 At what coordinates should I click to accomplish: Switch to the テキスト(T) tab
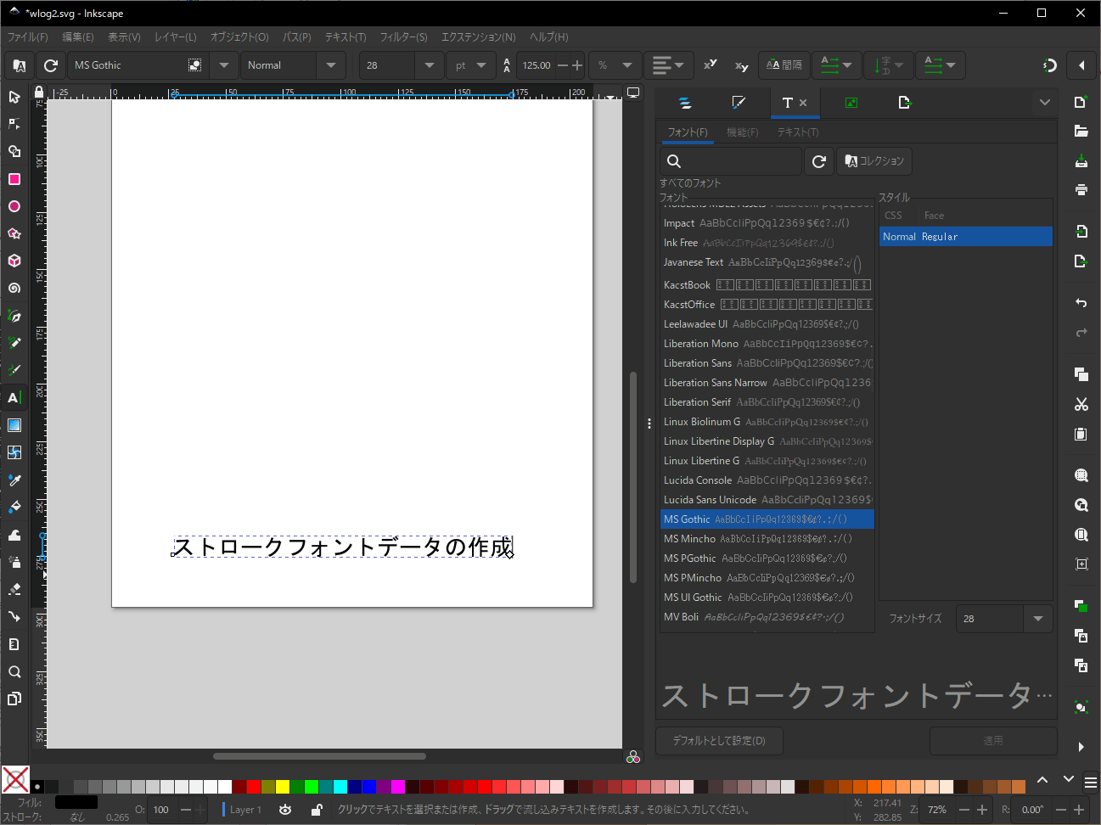tap(798, 132)
